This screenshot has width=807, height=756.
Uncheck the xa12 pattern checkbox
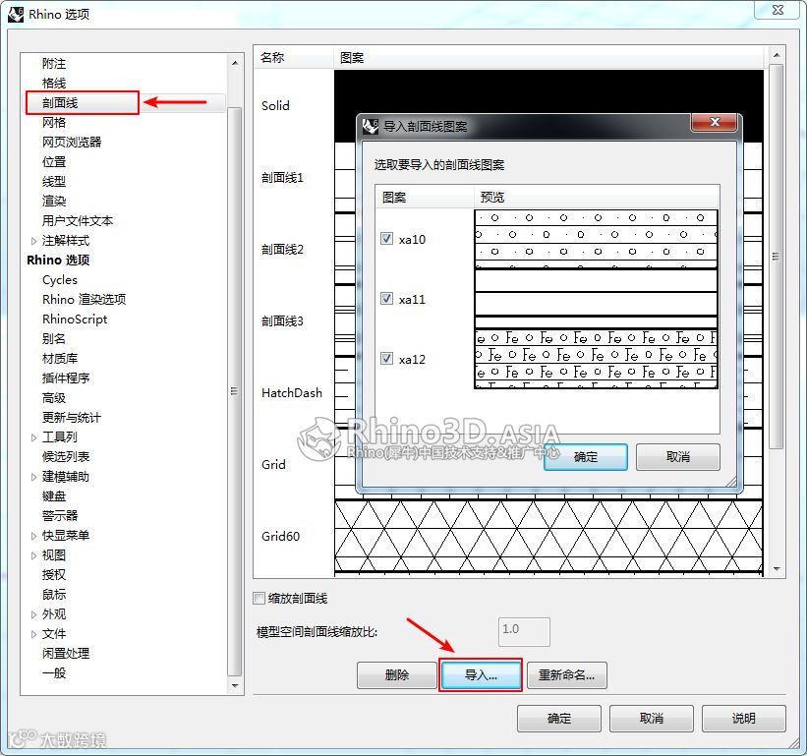click(386, 358)
